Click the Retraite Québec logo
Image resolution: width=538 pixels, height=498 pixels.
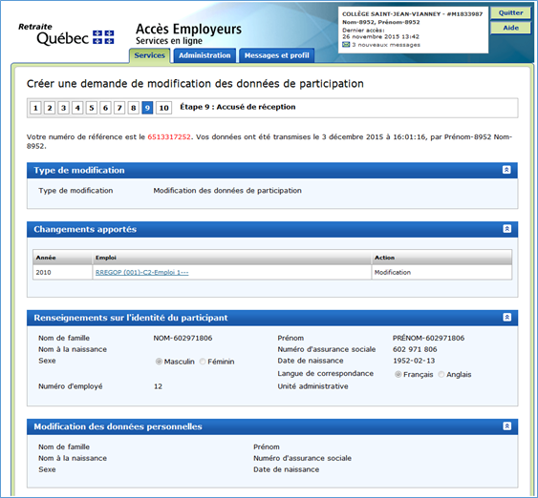point(66,34)
